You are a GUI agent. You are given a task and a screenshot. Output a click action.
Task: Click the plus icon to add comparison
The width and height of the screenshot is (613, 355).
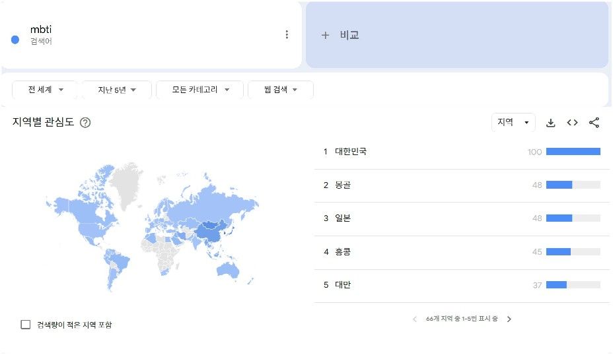pyautogui.click(x=325, y=35)
